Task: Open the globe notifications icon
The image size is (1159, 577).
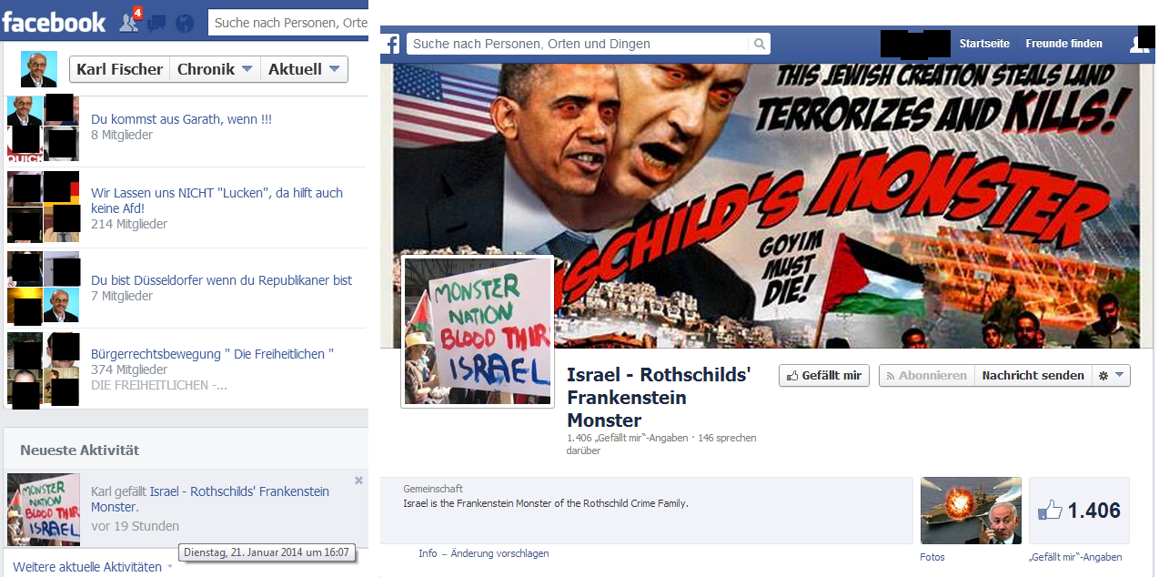Action: (x=185, y=23)
